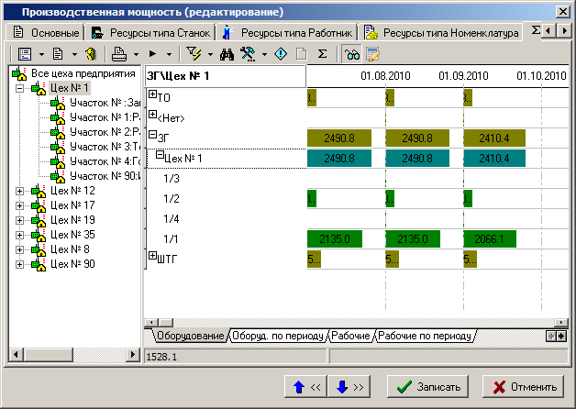Select the Рабочие по периоду tab

click(425, 336)
